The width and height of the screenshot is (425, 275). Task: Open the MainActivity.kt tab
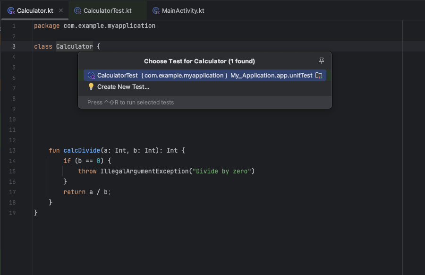coord(179,10)
